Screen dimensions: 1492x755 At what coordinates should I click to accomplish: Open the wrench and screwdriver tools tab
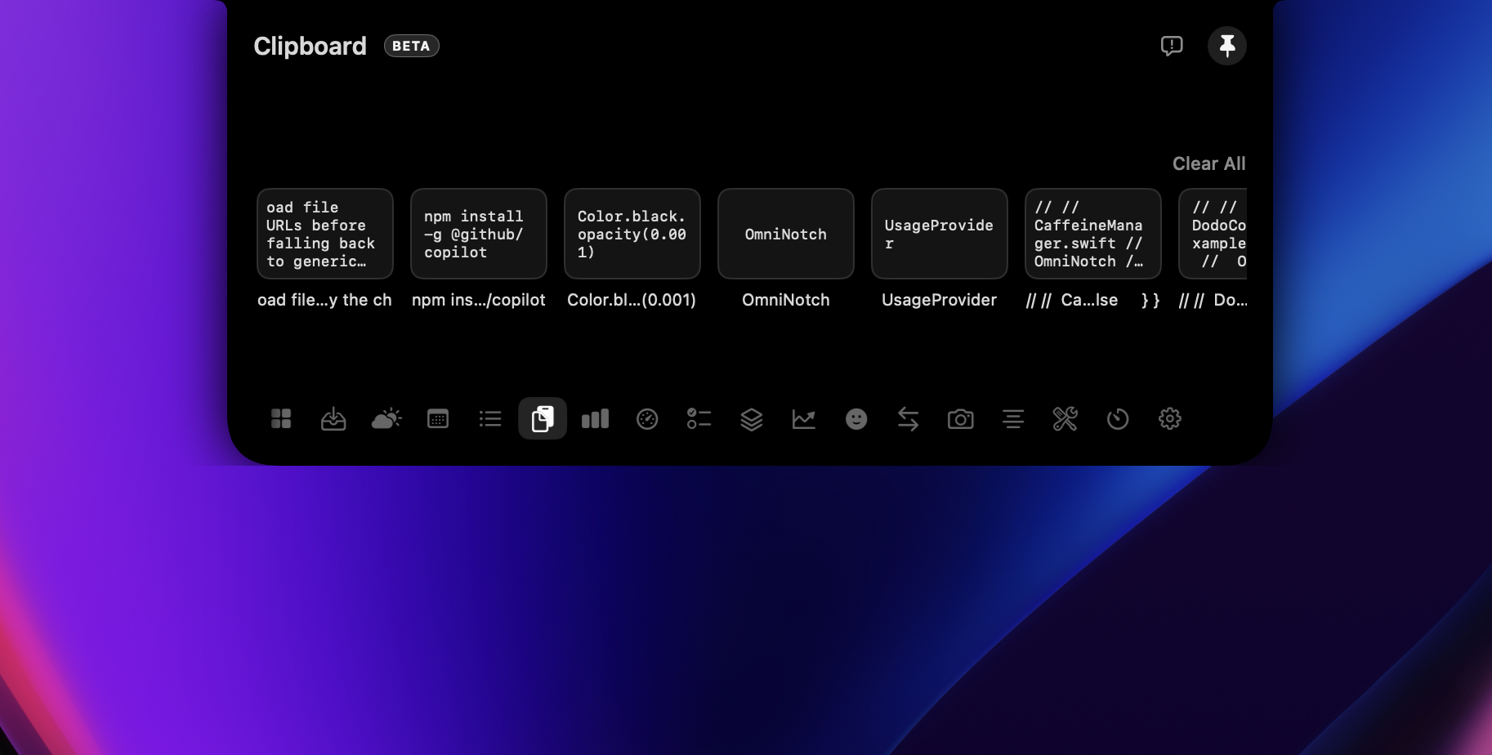[x=1065, y=419]
